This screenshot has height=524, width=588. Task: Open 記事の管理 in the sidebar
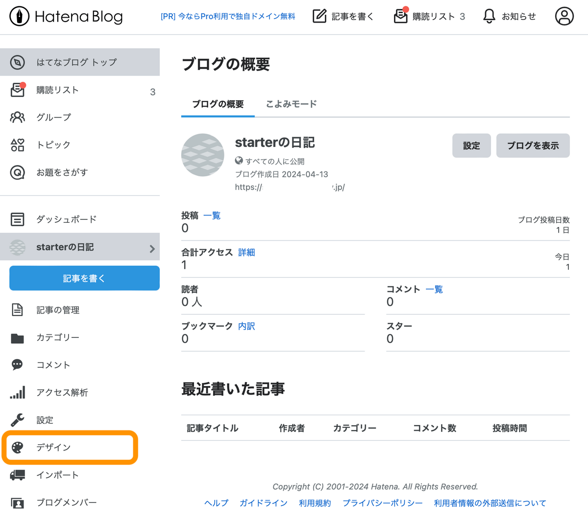pyautogui.click(x=80, y=310)
